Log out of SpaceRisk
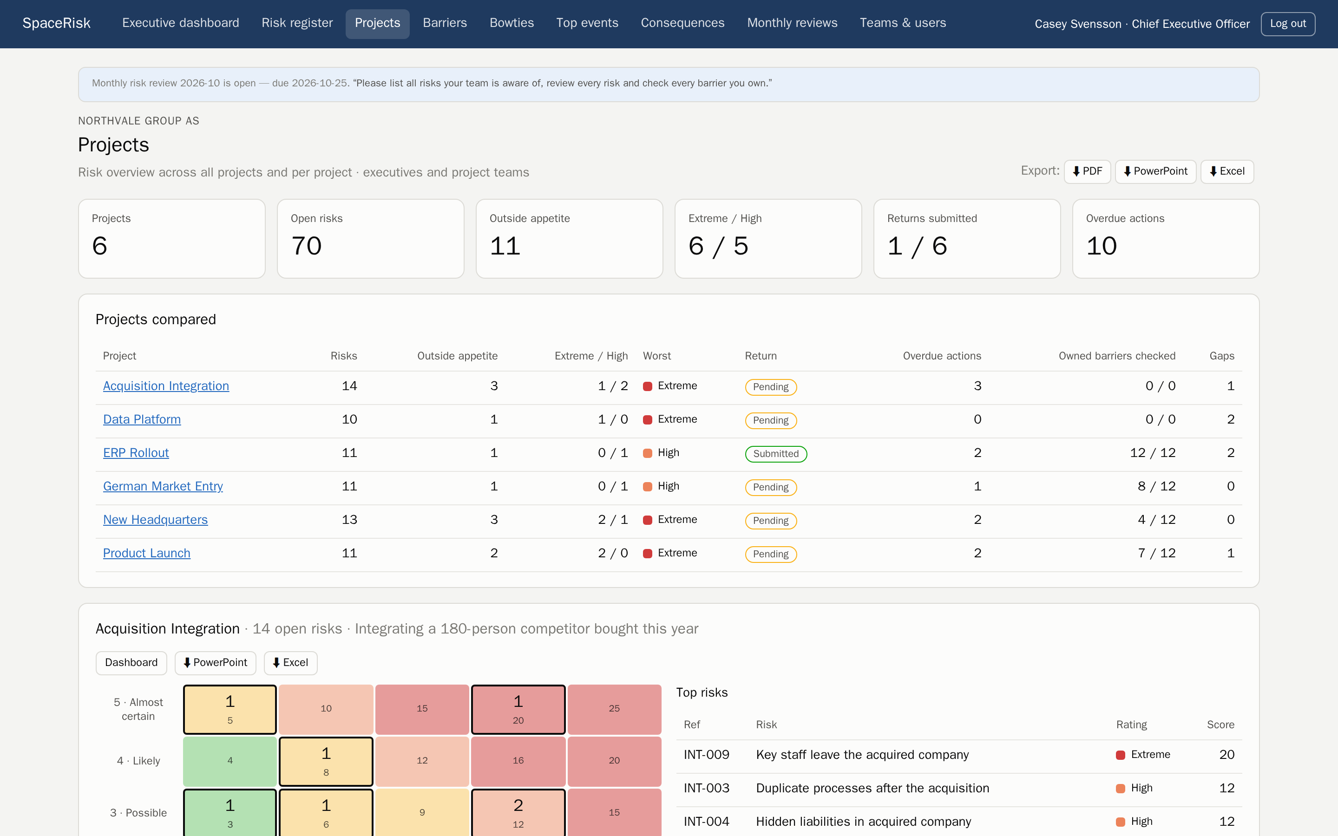Screen dimensions: 1338x836 (x=1288, y=24)
